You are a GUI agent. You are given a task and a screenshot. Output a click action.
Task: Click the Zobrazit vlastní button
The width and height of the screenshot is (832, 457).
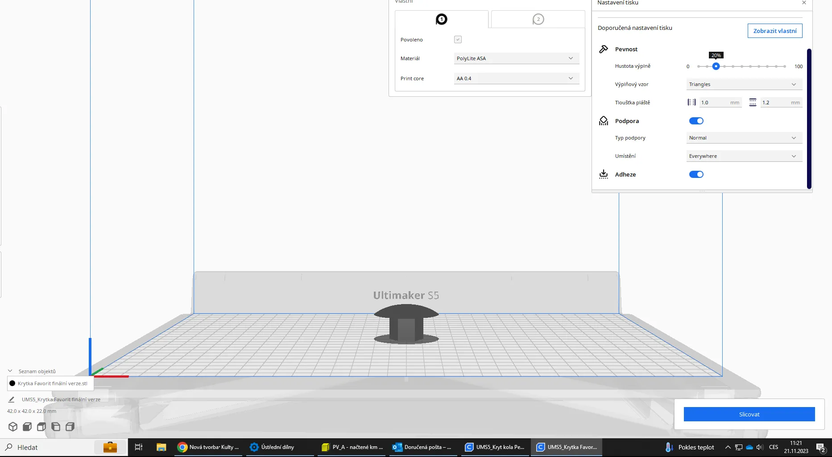(x=774, y=31)
